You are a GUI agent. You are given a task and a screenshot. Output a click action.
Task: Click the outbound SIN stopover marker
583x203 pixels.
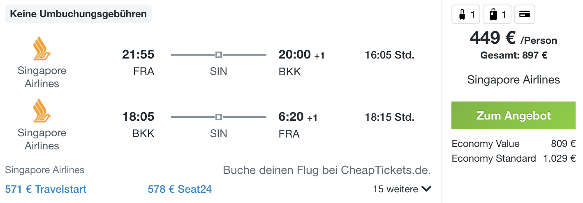click(x=219, y=55)
